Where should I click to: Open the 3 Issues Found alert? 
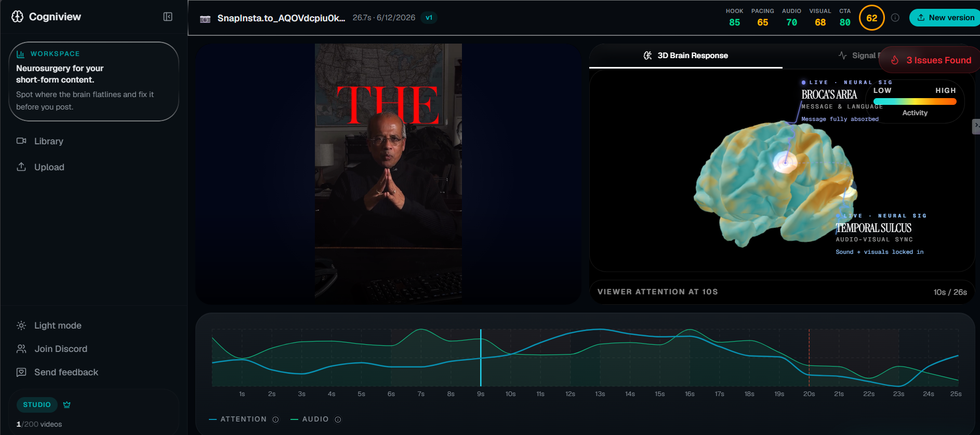click(x=930, y=60)
